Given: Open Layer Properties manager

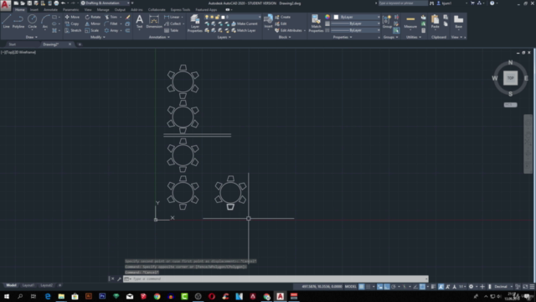Looking at the screenshot, I should pos(195,23).
